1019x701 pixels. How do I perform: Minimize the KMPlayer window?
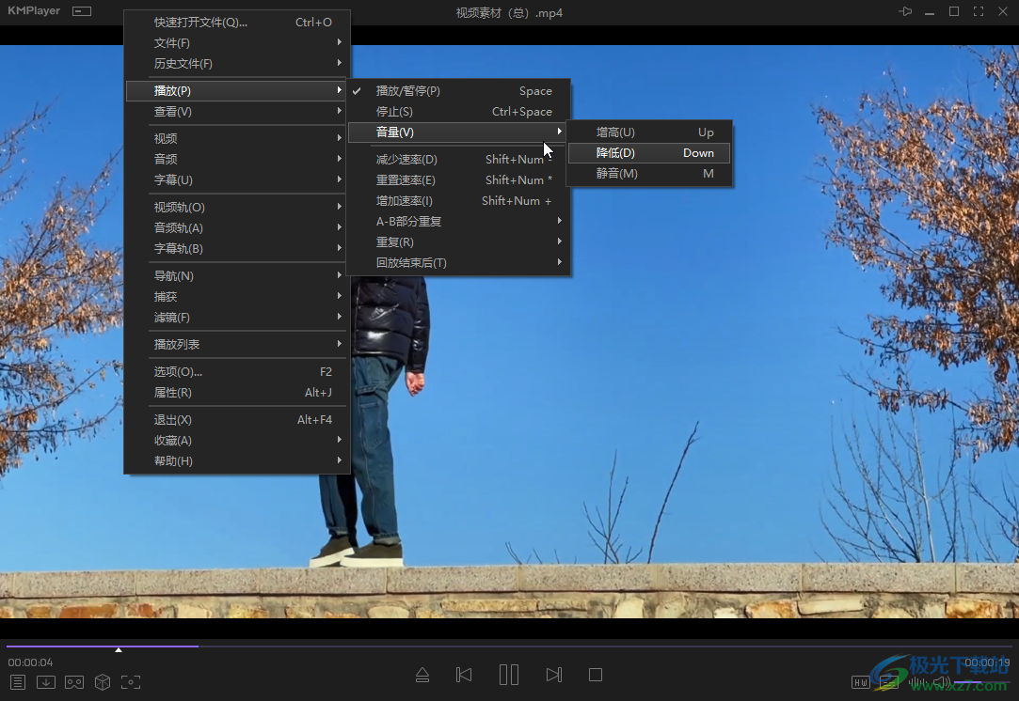point(930,13)
